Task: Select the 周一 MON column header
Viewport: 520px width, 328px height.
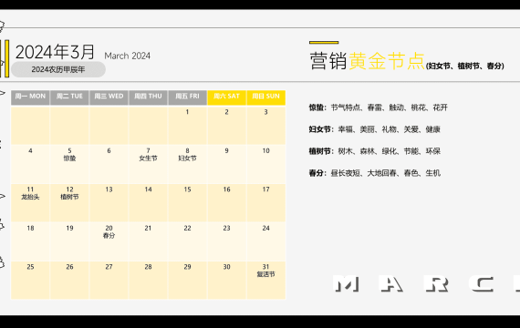Action: [30, 97]
